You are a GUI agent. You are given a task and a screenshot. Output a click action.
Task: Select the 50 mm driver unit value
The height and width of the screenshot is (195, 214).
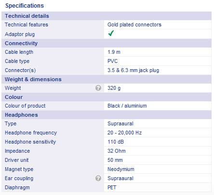tap(115, 160)
